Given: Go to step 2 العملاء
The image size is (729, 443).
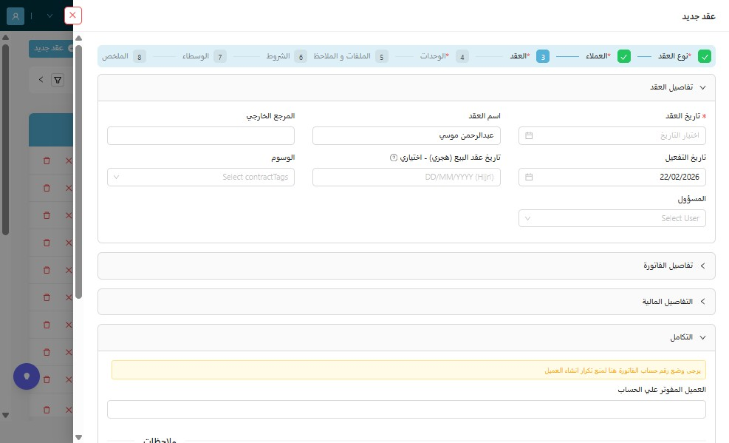Looking at the screenshot, I should click(x=608, y=56).
